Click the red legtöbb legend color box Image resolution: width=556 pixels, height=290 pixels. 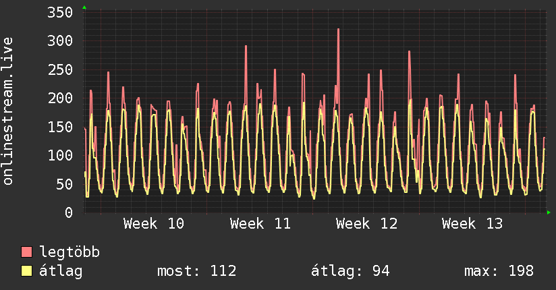pyautogui.click(x=27, y=253)
